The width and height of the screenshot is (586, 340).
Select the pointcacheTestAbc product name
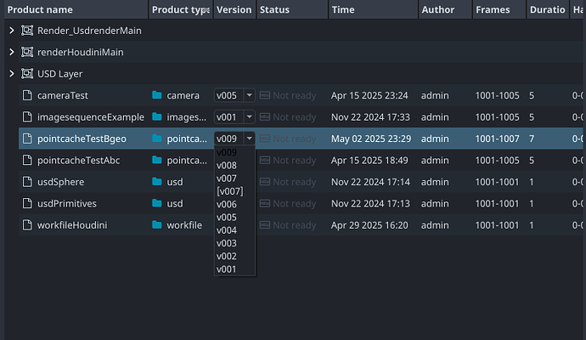(78, 161)
